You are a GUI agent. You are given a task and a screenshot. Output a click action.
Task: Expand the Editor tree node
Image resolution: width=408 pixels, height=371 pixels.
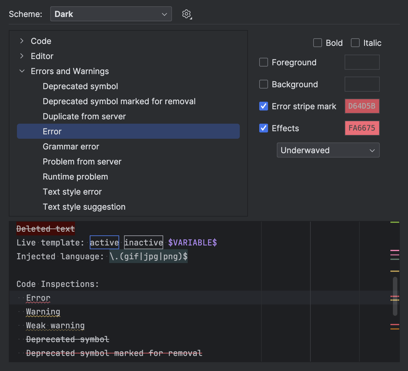[22, 56]
